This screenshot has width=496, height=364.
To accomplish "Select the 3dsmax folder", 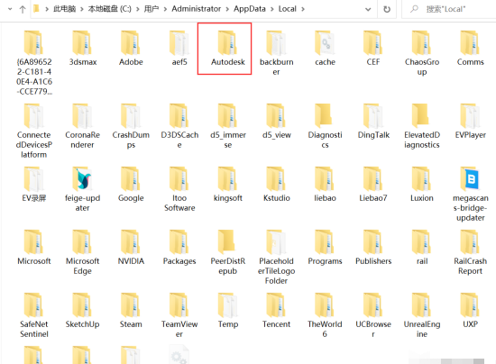I will (83, 49).
